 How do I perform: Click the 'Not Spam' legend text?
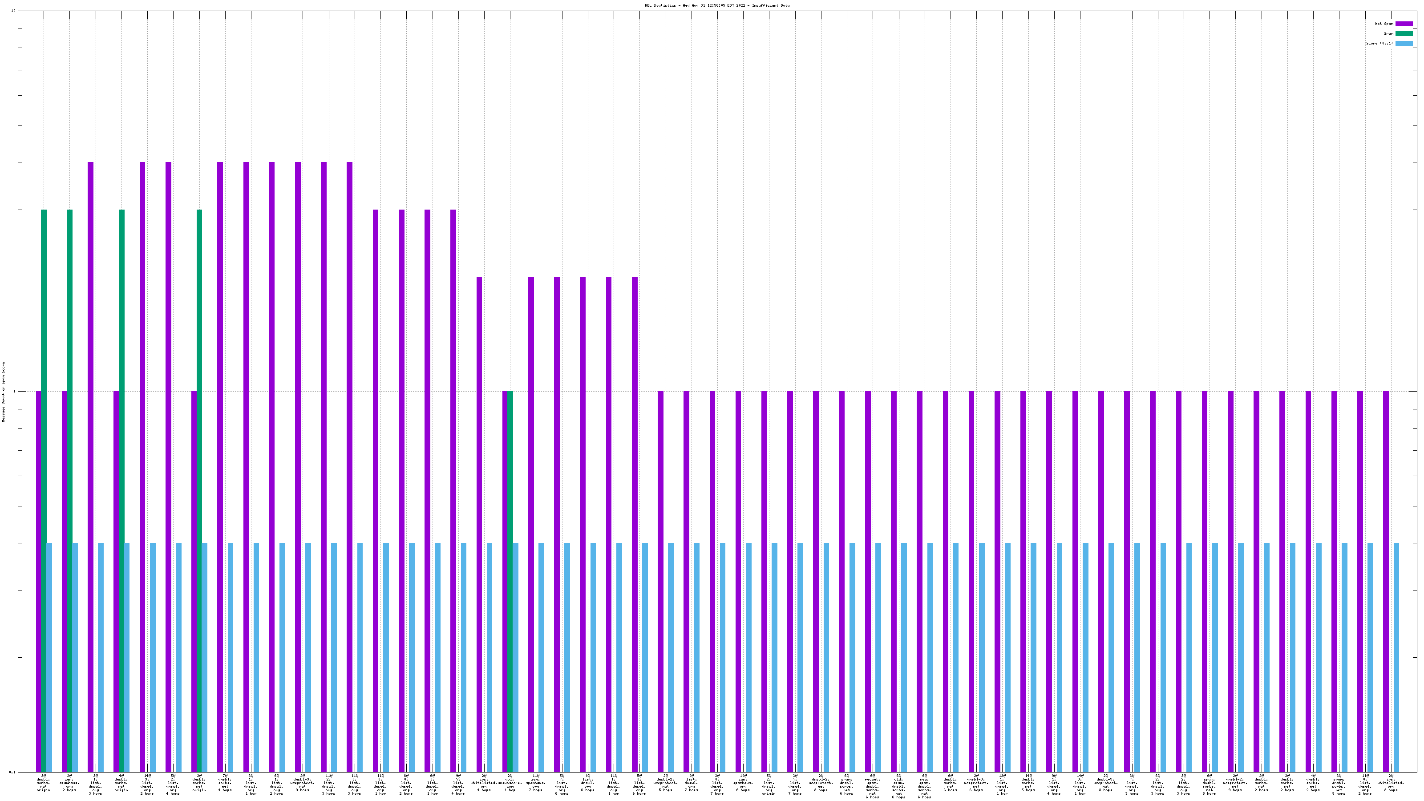click(1384, 24)
